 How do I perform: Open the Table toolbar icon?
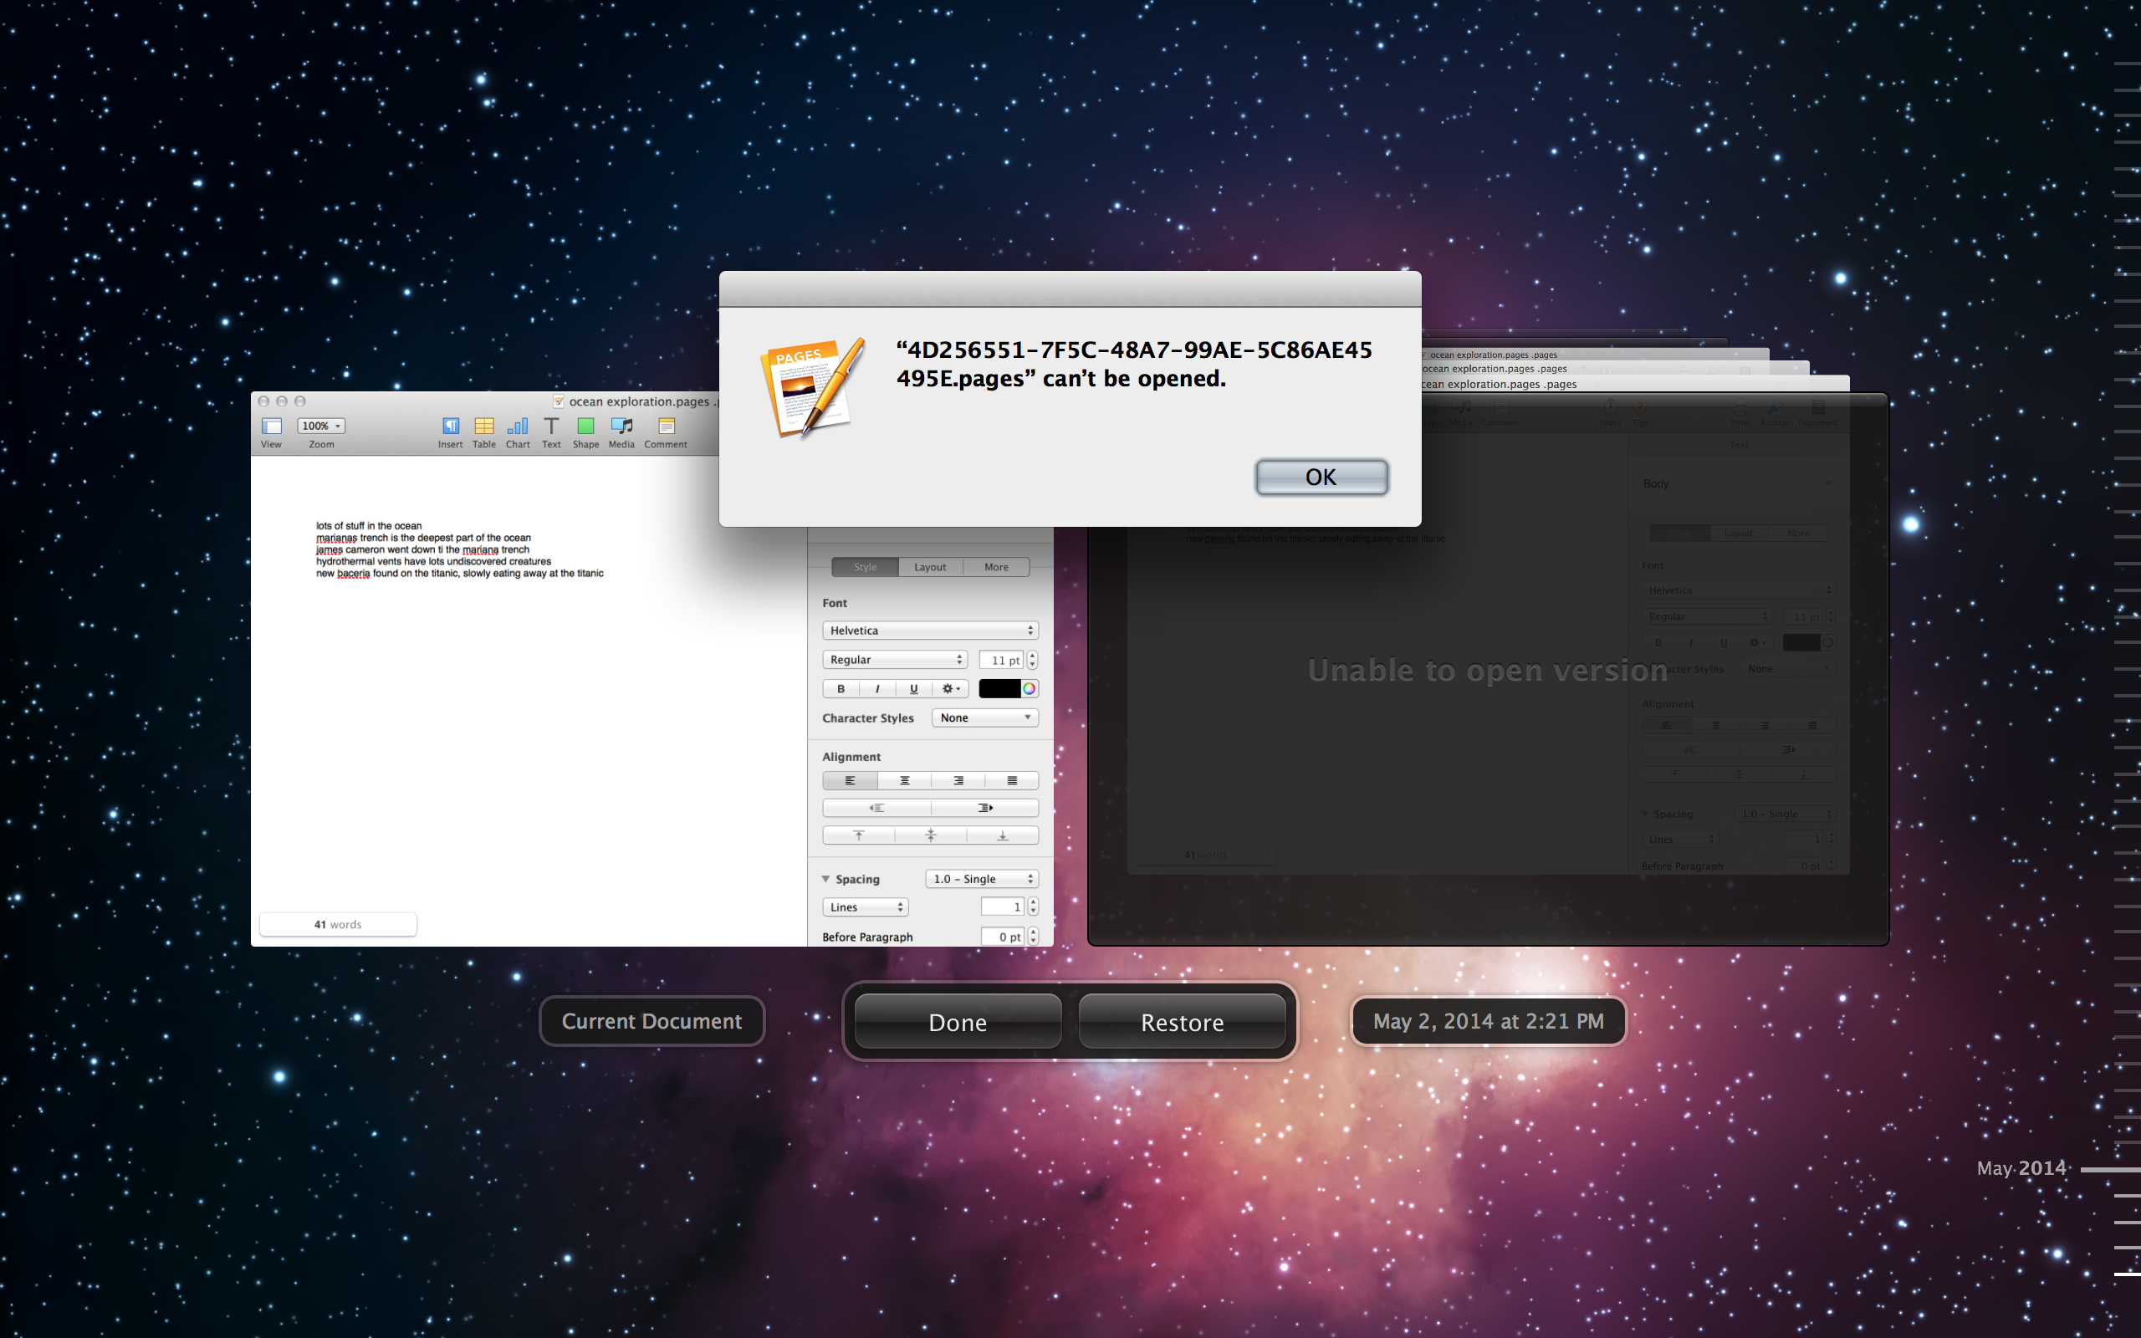(x=484, y=427)
